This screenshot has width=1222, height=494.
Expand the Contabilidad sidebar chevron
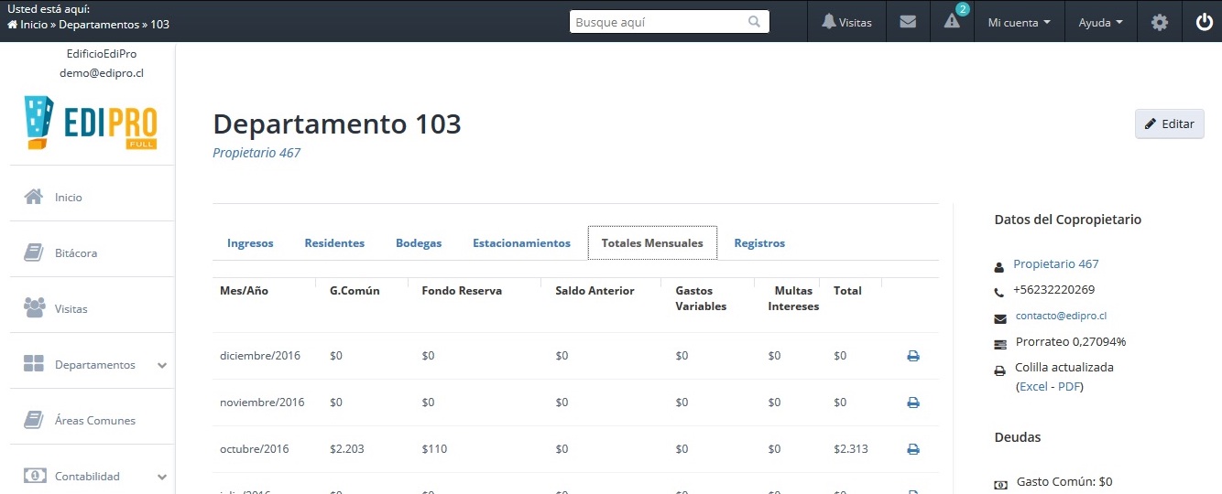162,477
